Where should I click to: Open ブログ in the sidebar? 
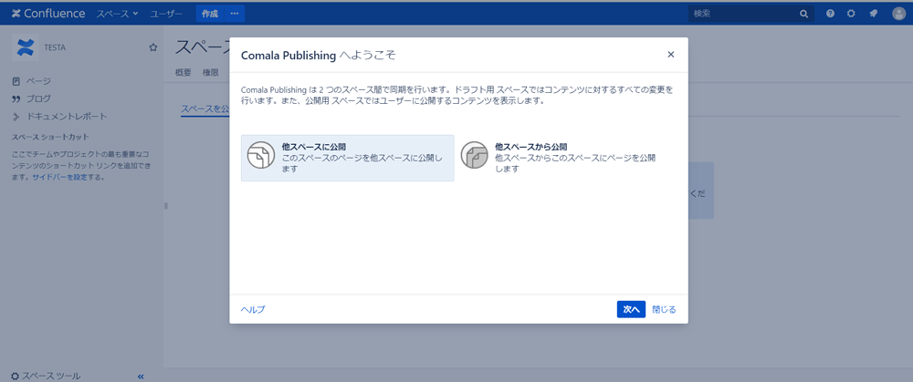38,98
